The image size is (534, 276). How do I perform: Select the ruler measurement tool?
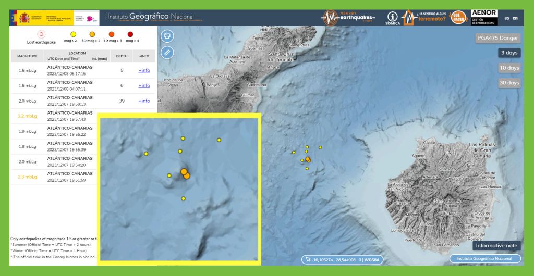[167, 52]
